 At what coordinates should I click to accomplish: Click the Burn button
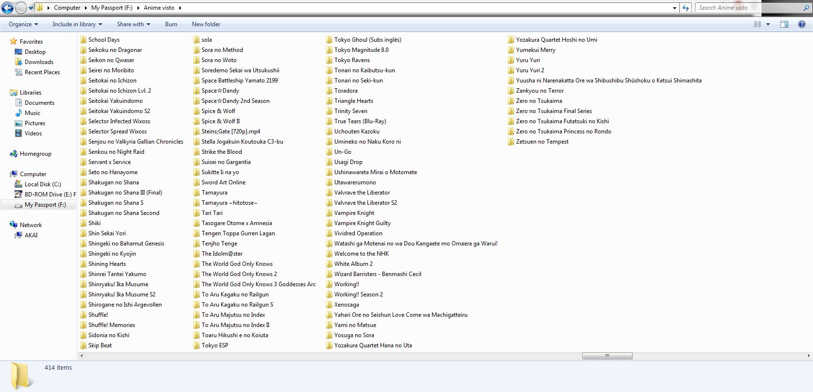click(x=171, y=24)
